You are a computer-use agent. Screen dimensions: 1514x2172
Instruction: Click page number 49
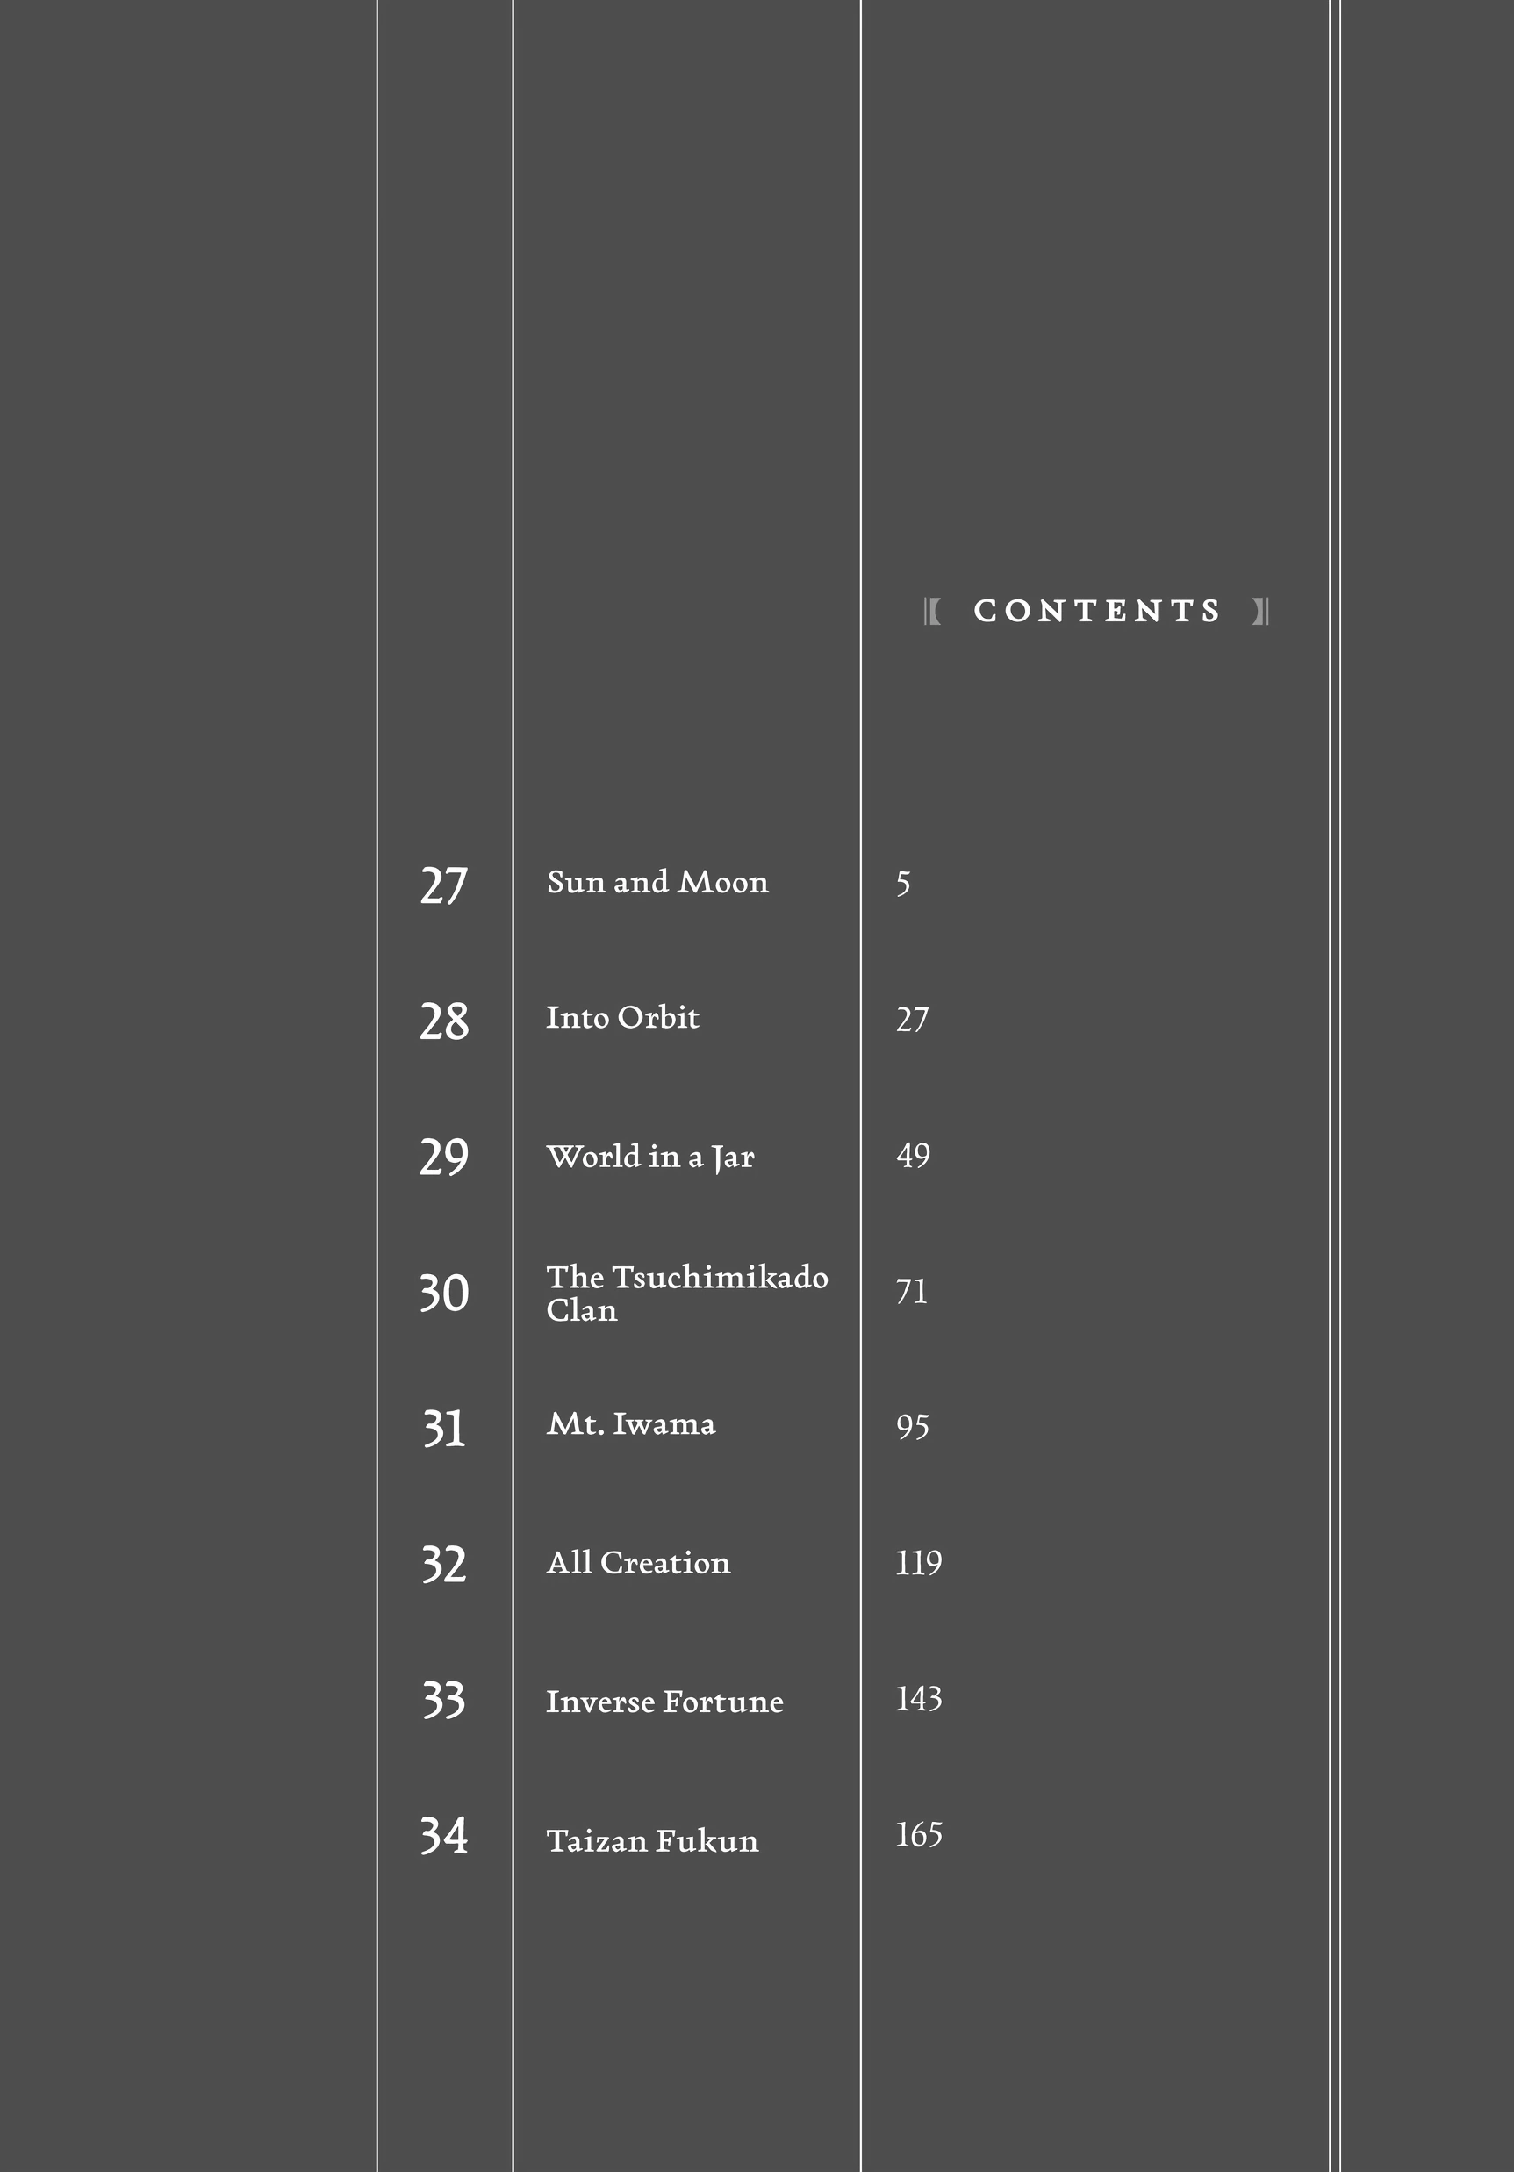click(x=913, y=1155)
